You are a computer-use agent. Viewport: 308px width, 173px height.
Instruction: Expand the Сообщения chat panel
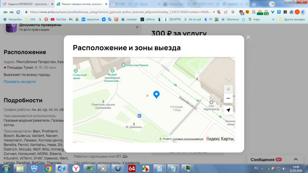coord(296,159)
